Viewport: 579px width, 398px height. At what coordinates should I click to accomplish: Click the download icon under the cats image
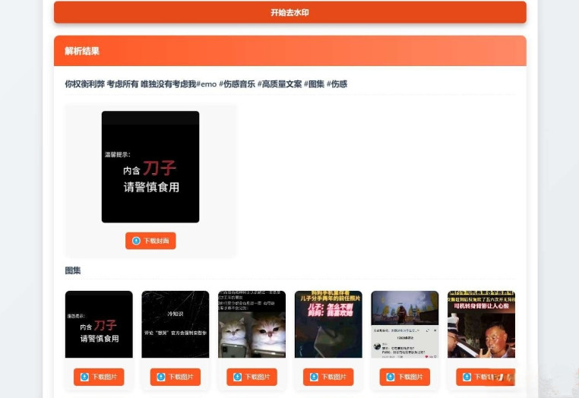click(237, 377)
